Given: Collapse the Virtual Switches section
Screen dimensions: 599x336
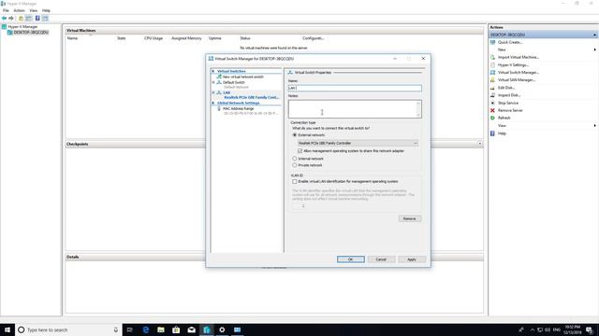Looking at the screenshot, I should tap(213, 71).
